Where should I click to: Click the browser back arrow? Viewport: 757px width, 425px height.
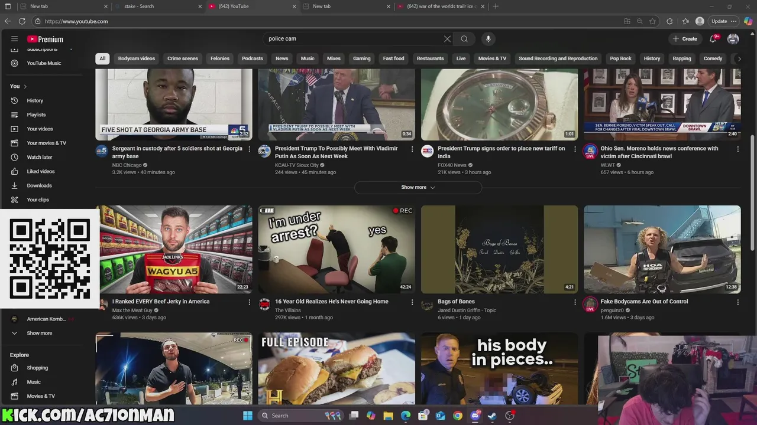click(x=7, y=21)
